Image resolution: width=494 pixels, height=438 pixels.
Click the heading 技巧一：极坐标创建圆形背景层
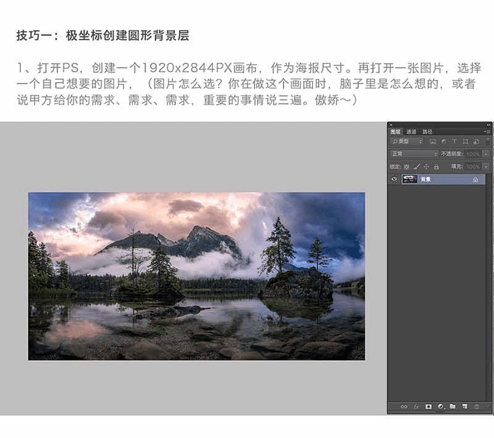(x=103, y=35)
